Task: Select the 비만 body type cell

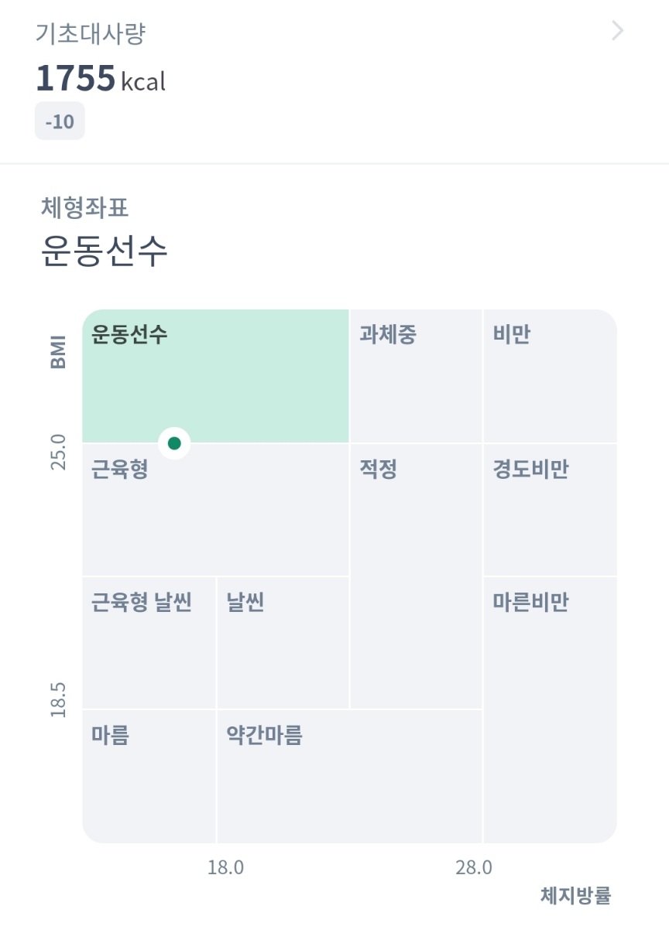Action: (550, 376)
